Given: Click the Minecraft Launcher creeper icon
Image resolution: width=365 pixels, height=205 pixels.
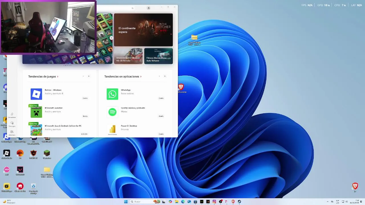Looking at the screenshot, I should (x=36, y=112).
